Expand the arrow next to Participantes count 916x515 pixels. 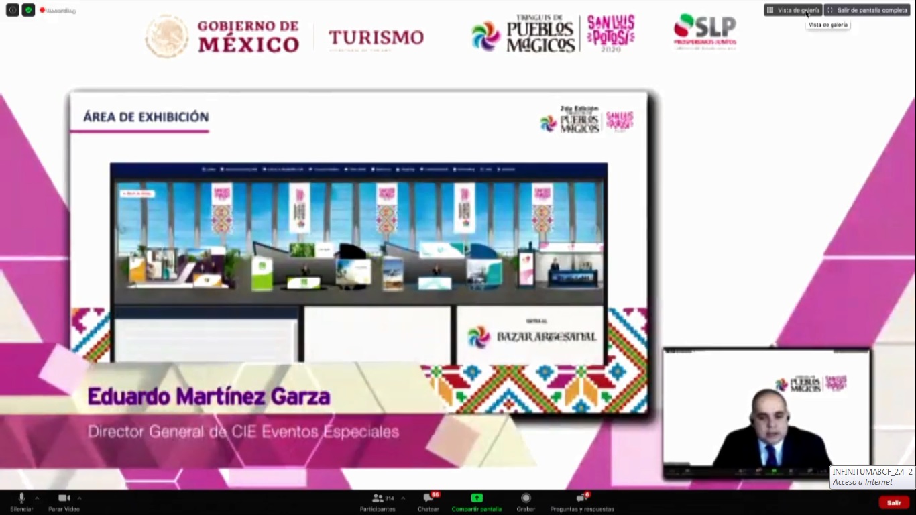(402, 498)
